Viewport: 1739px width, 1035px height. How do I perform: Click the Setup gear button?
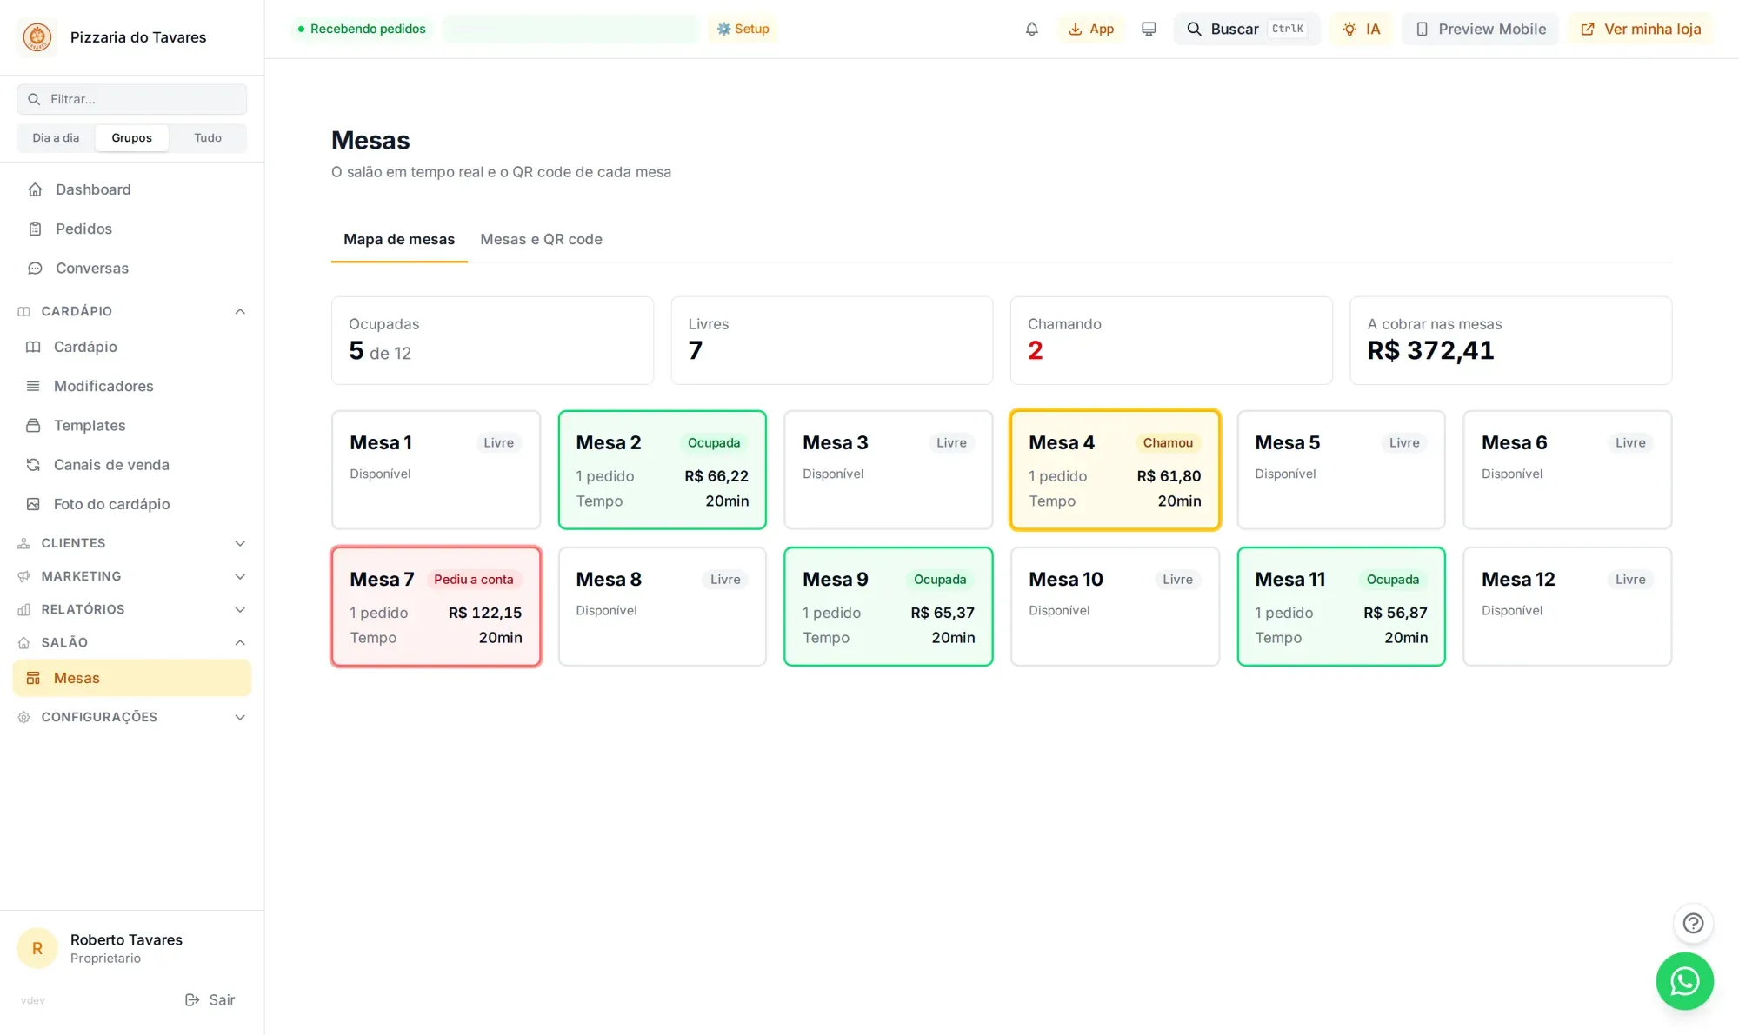click(743, 29)
